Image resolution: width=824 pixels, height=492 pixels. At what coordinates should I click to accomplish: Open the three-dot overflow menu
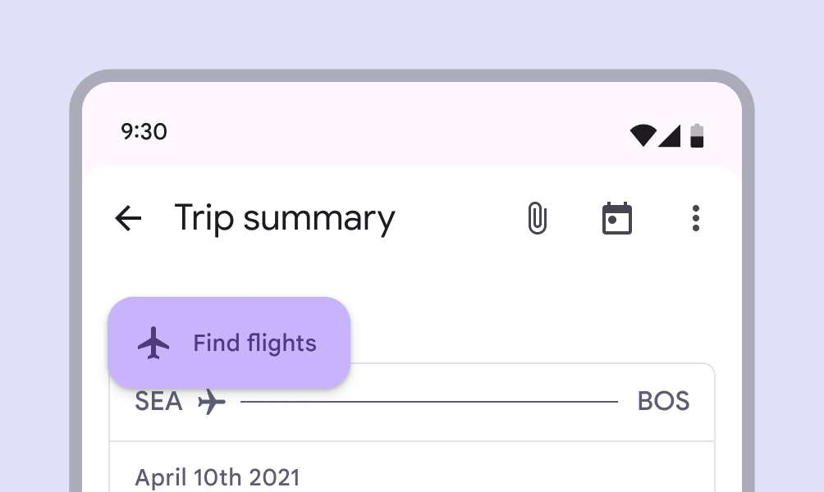pyautogui.click(x=696, y=219)
